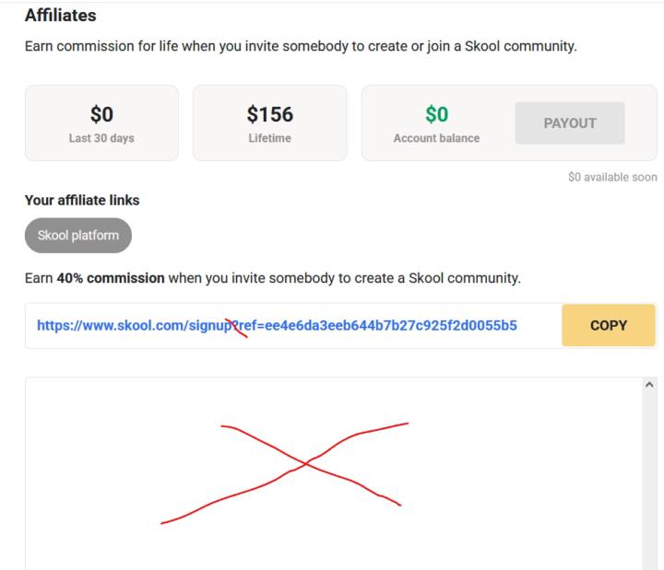Select the Last 30 days label
This screenshot has height=570, width=664.
tap(101, 138)
